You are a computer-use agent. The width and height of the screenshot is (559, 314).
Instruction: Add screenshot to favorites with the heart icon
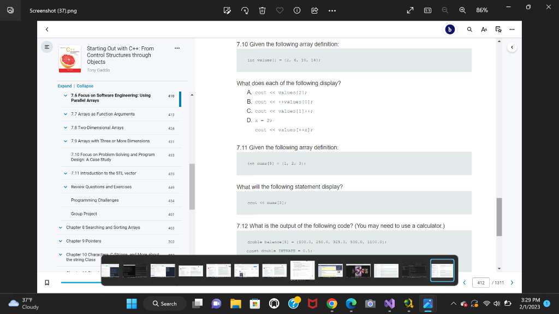coord(279,10)
